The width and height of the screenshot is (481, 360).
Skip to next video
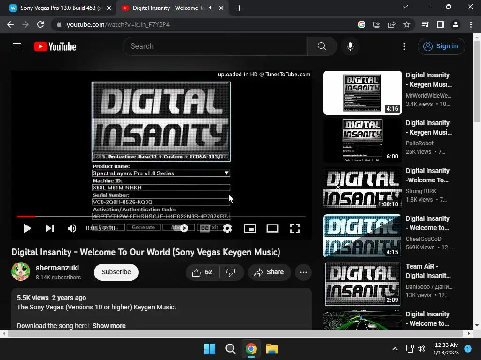point(50,228)
